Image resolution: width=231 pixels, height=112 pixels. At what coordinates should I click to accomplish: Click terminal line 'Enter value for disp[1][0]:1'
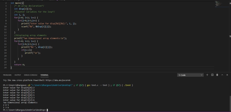[19, 95]
